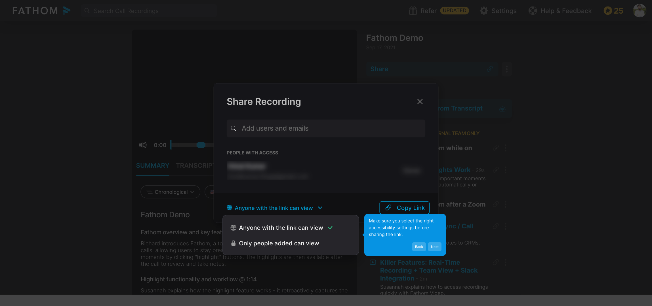Click the globe icon beside access setting

point(230,208)
